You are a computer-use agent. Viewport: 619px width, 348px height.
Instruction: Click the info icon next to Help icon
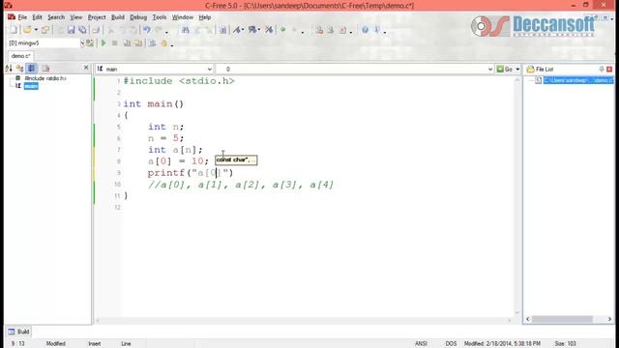(x=376, y=30)
